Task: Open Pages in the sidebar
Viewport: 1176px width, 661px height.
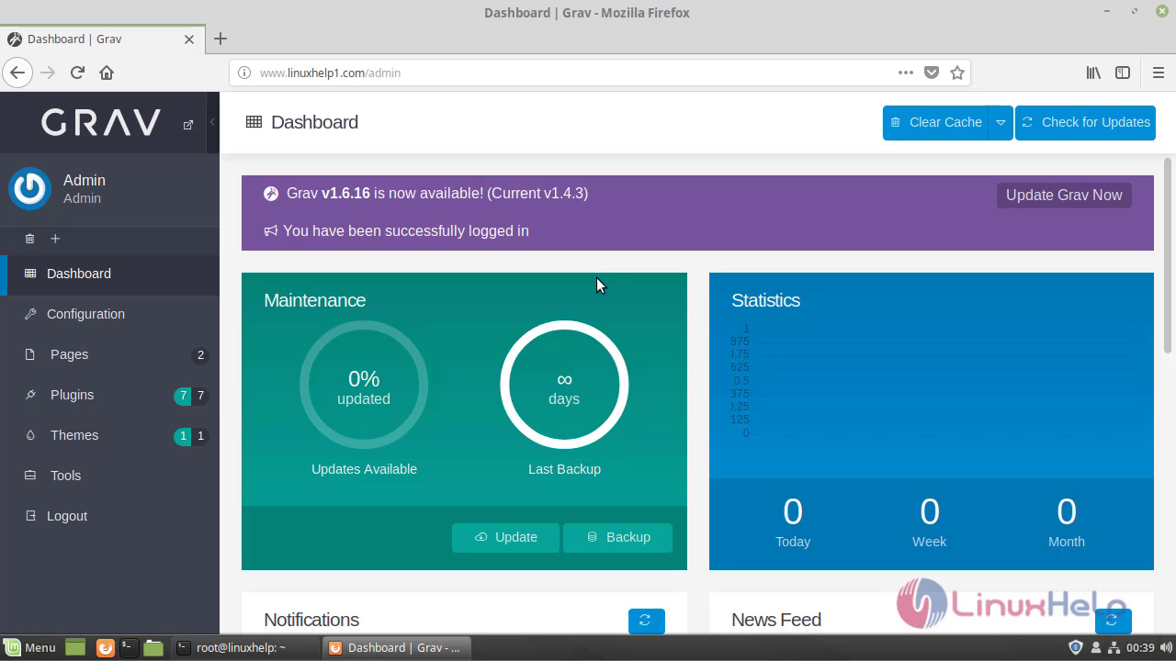Action: tap(109, 354)
